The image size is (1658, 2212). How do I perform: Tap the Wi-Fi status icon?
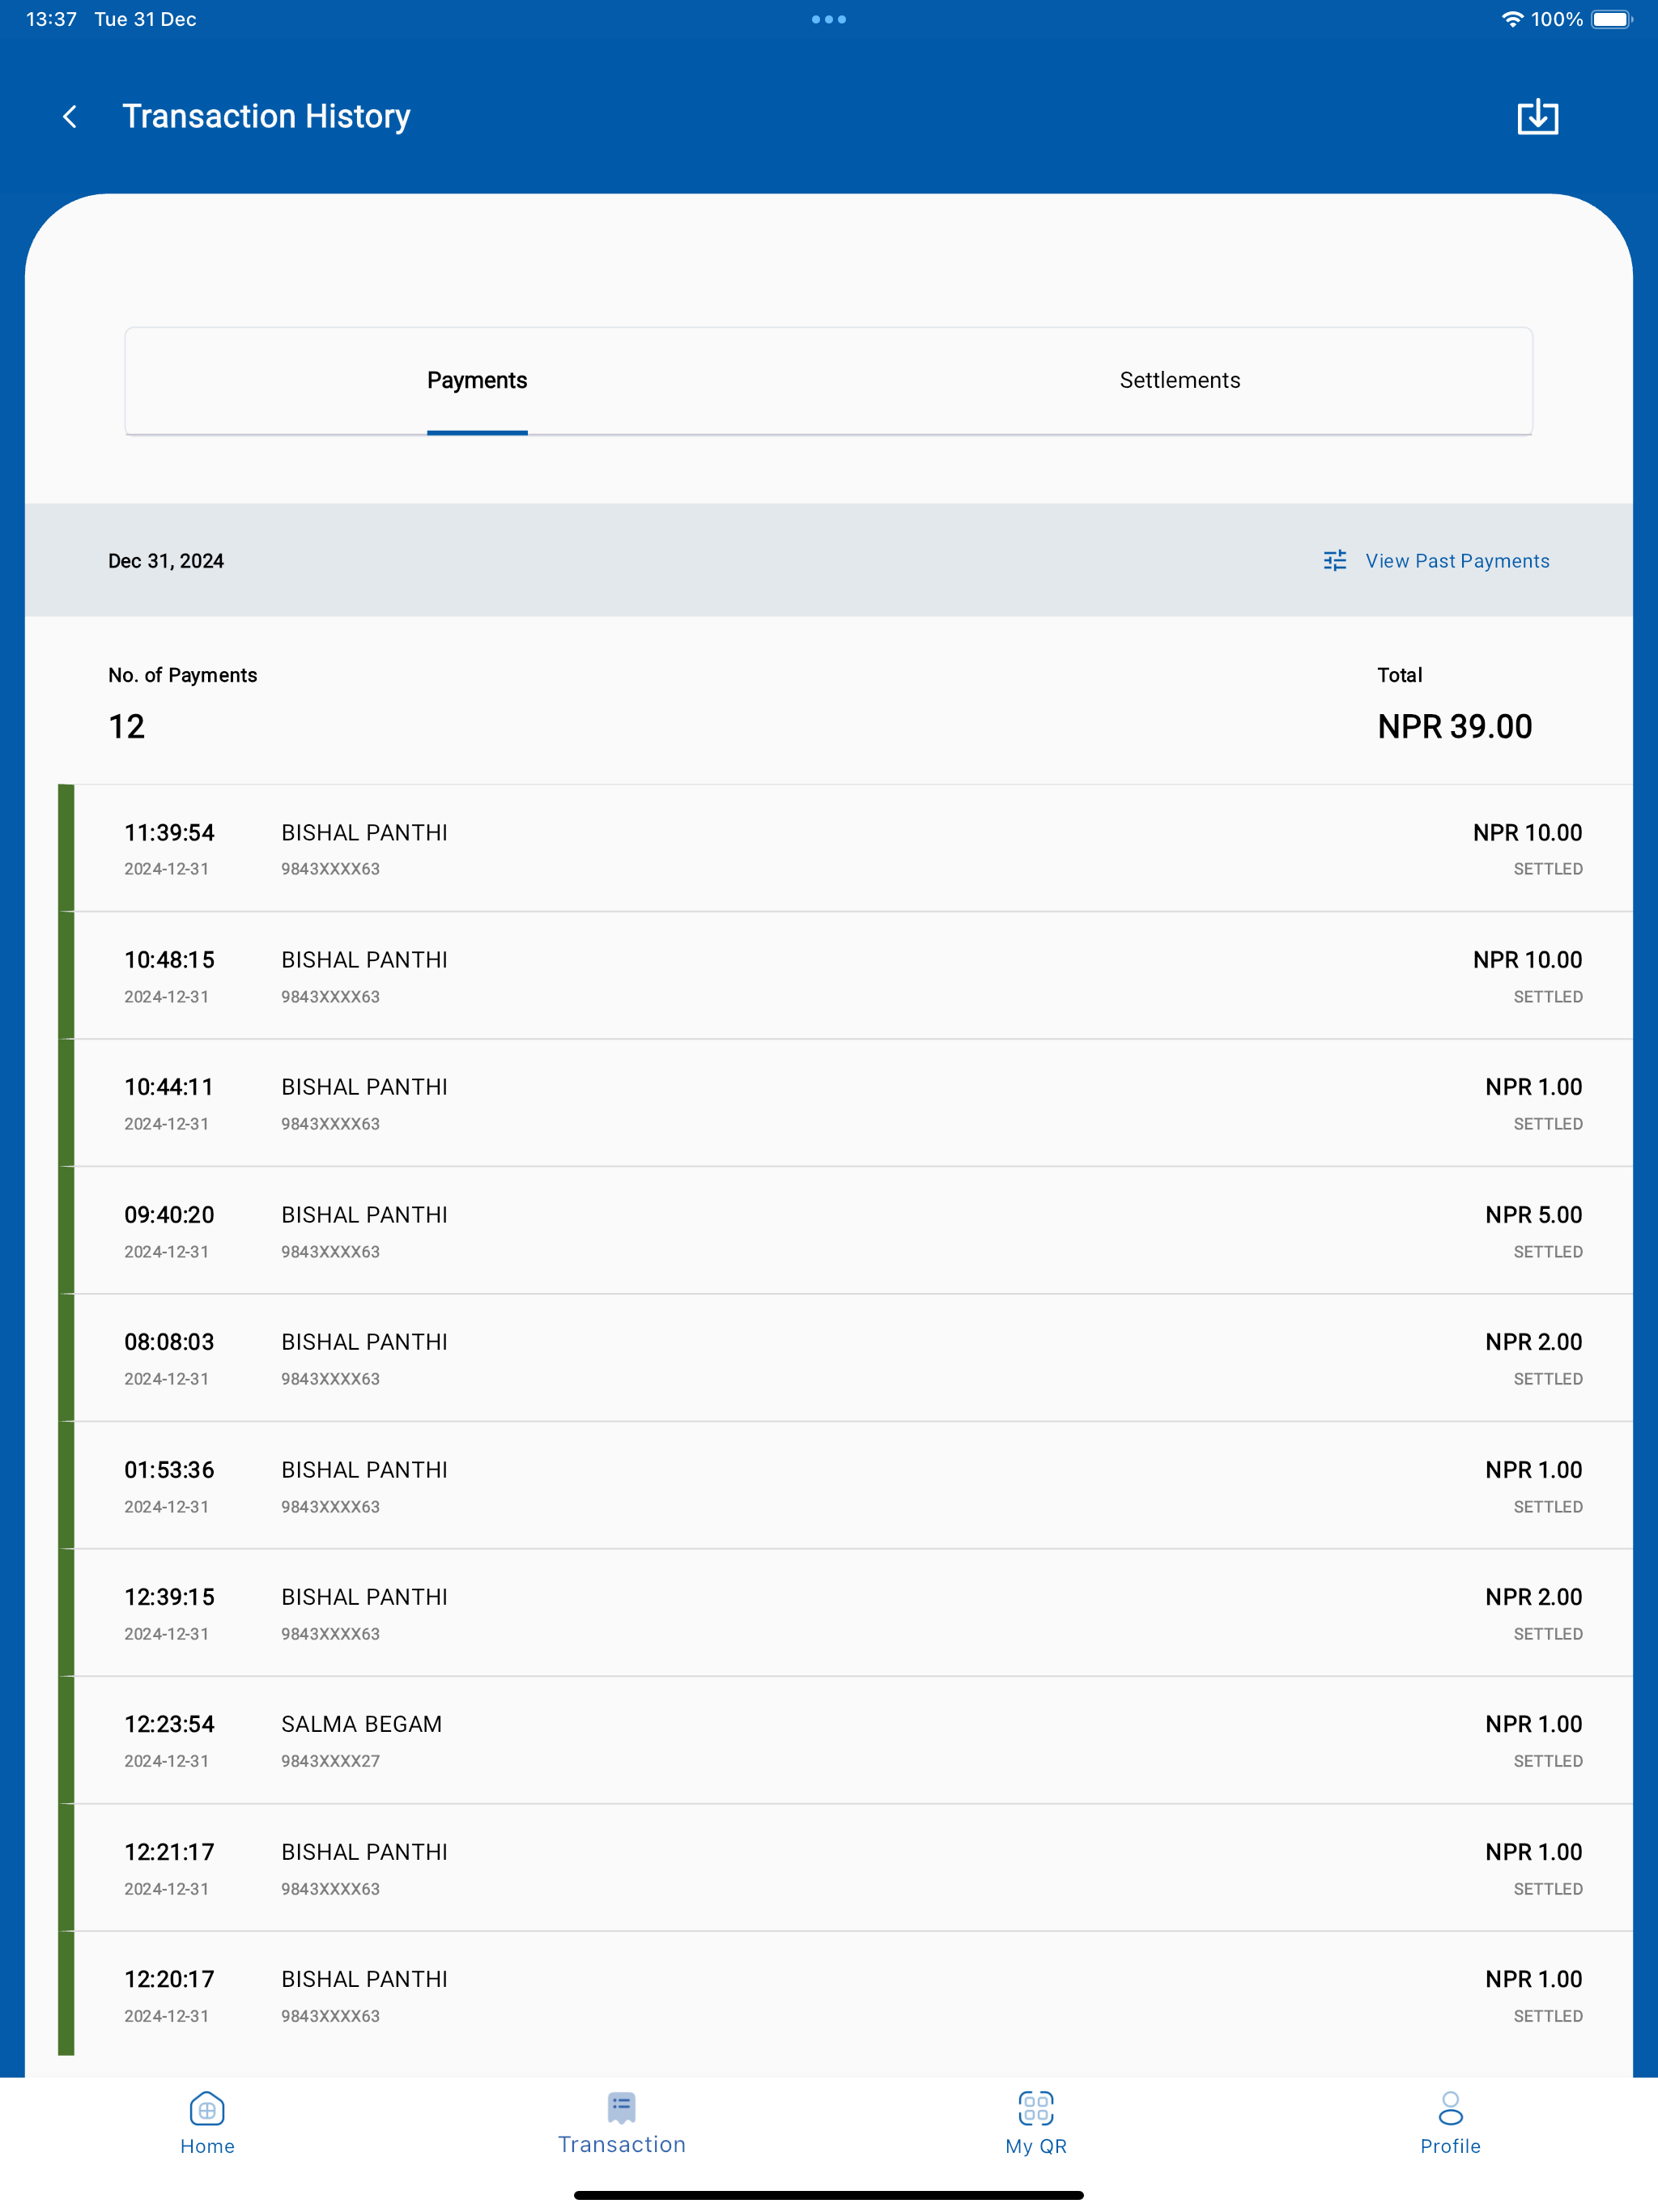[x=1512, y=19]
